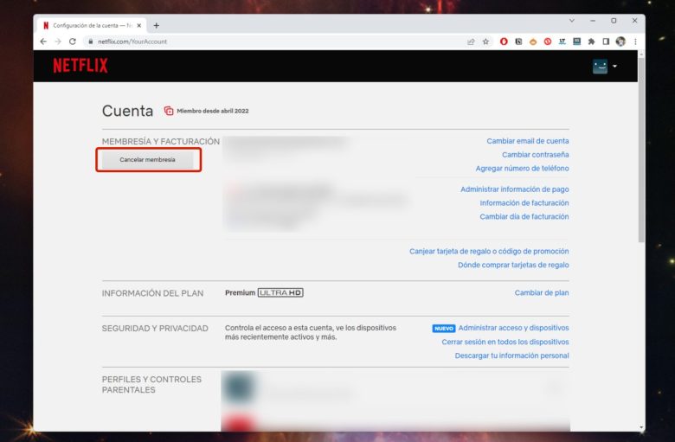Viewport: 675px width, 442px height.
Task: Go forward in browser history
Action: tap(58, 42)
